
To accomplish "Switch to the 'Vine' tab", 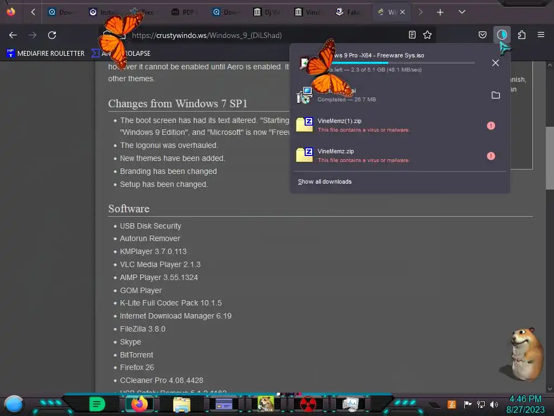I will (x=308, y=12).
